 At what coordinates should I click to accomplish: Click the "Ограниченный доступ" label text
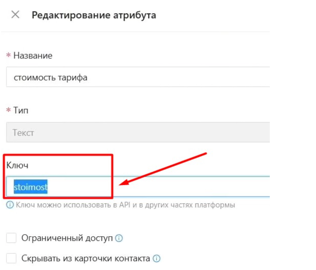click(67, 238)
